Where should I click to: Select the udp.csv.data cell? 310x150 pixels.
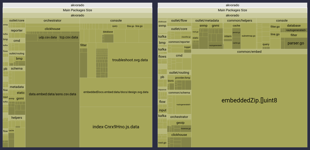(48, 37)
